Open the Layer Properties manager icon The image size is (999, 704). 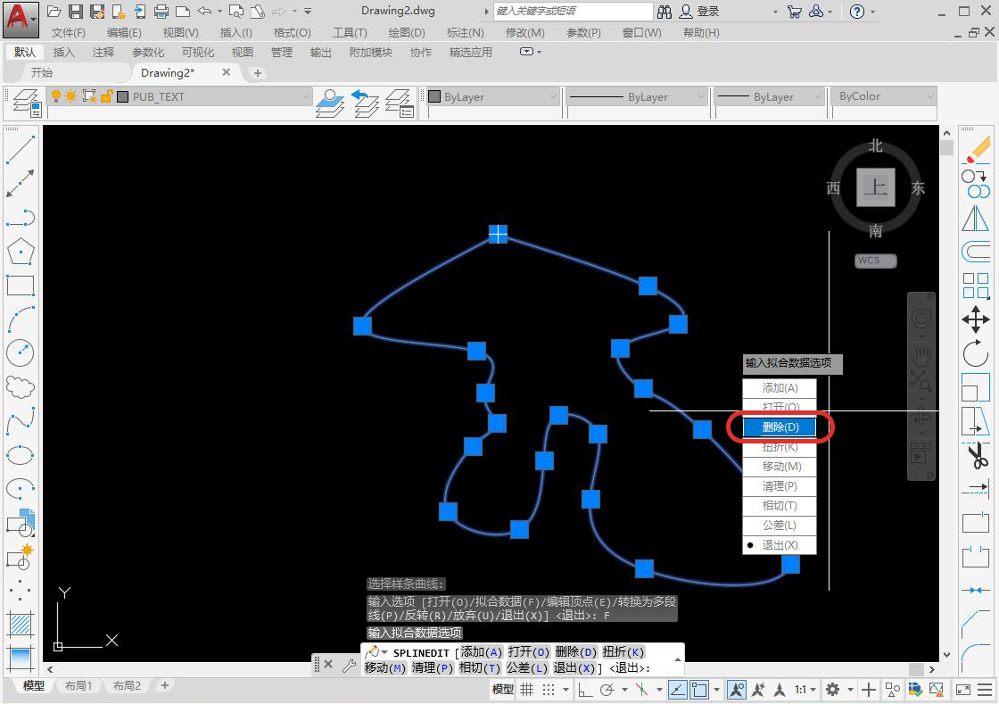(27, 104)
